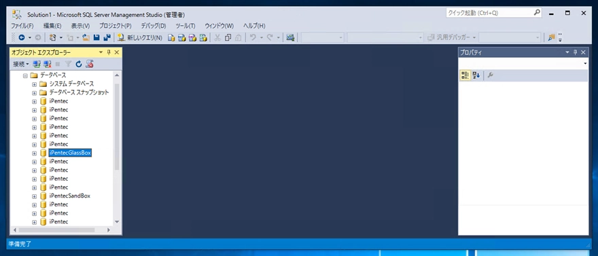This screenshot has width=598, height=256.
Task: Open Analysis Services XMLA Query icon
Action: click(203, 38)
